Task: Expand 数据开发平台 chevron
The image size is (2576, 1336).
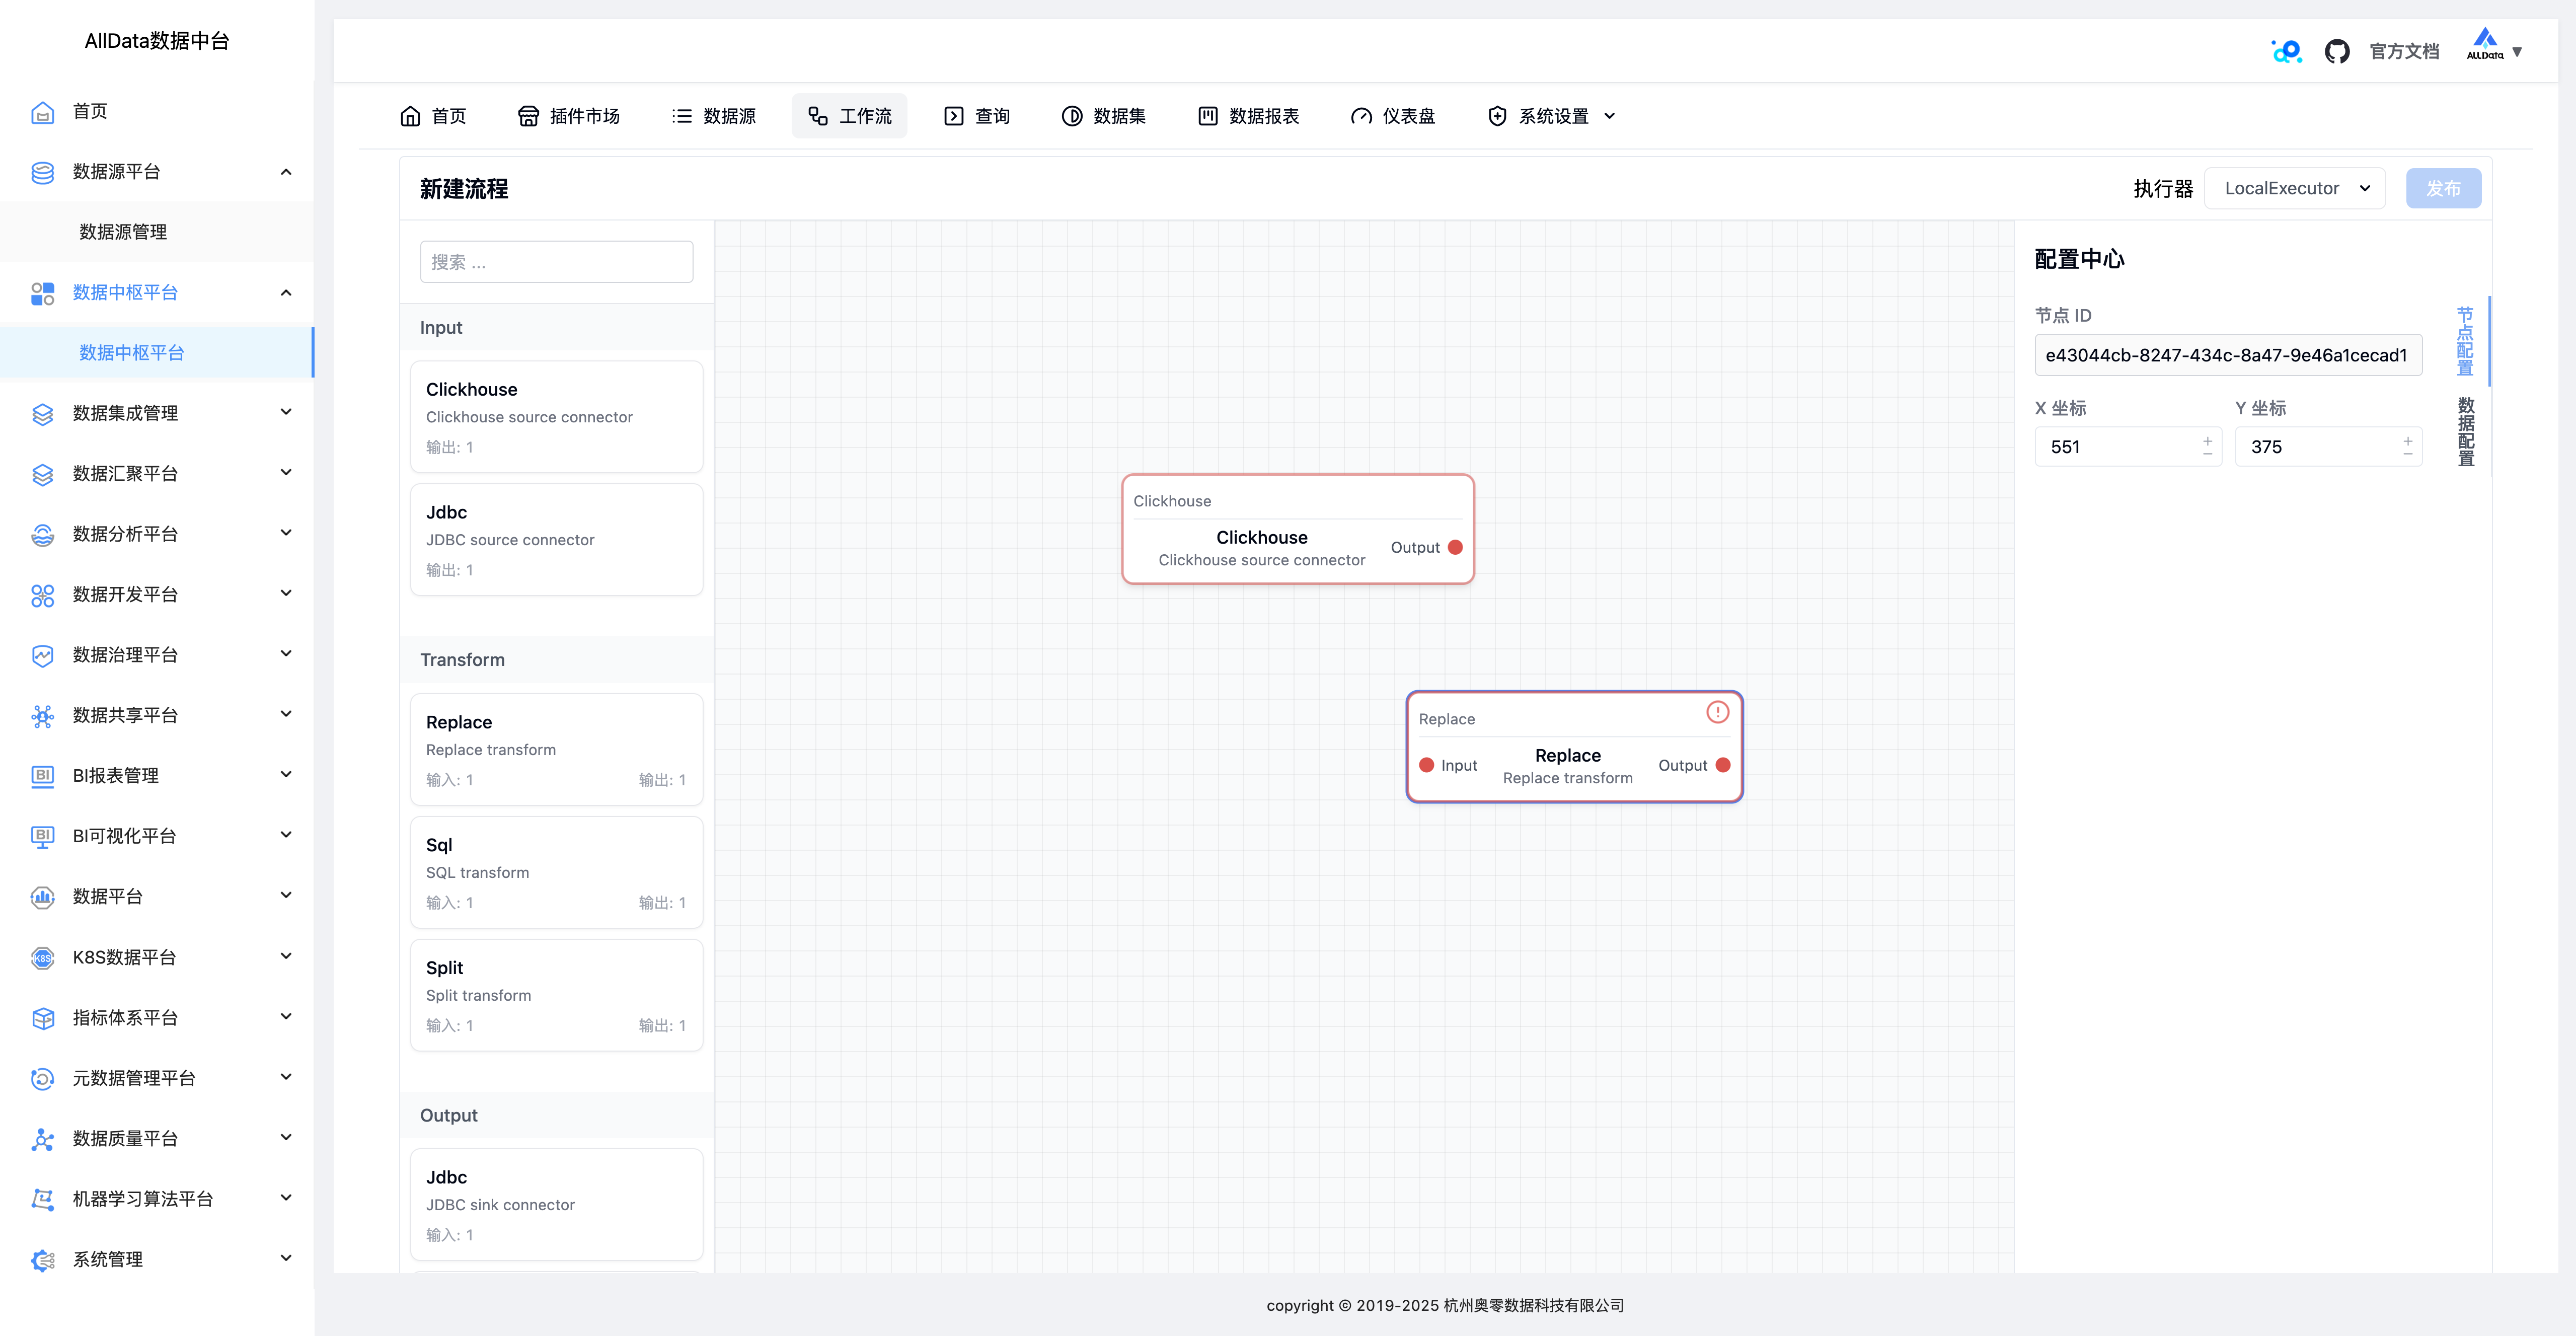Action: click(286, 593)
